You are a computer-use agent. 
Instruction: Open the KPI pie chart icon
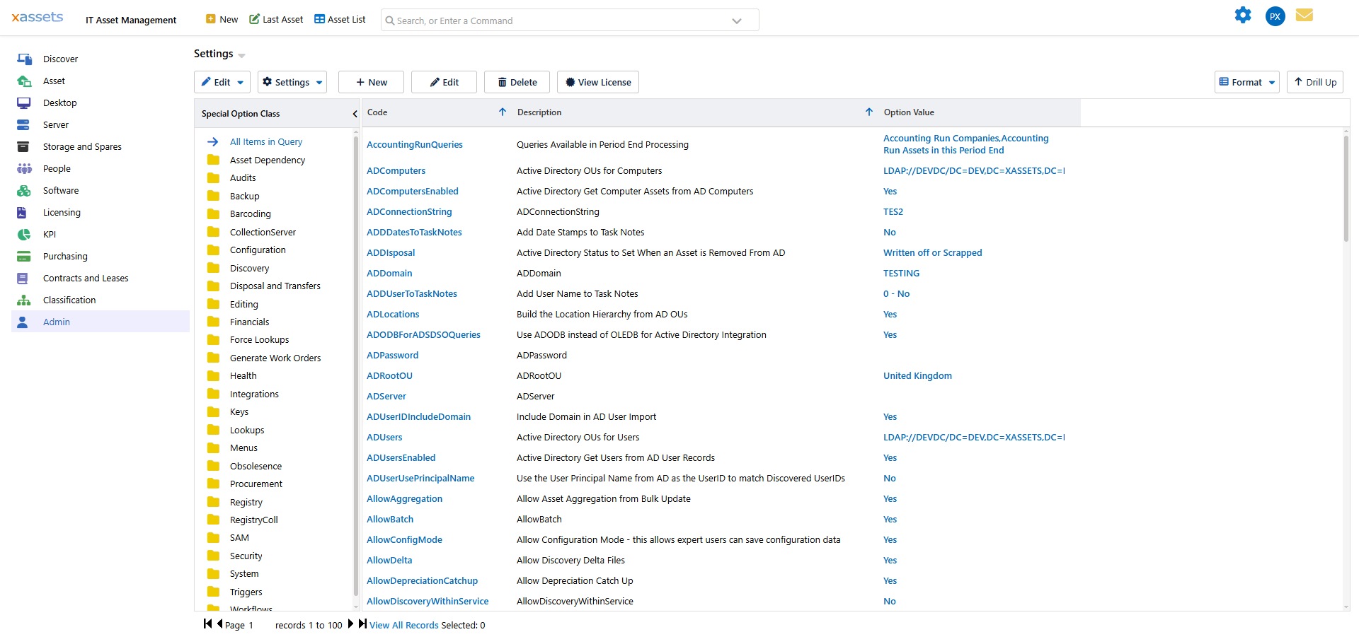coord(24,234)
